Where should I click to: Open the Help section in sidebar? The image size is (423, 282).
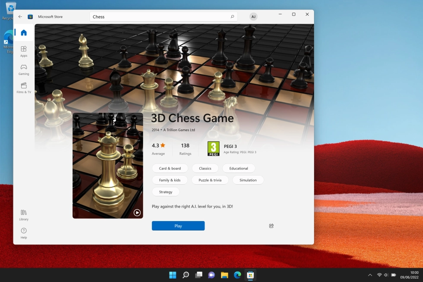(24, 234)
